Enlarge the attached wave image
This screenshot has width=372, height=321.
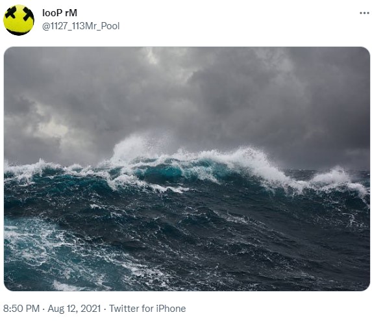(x=187, y=168)
